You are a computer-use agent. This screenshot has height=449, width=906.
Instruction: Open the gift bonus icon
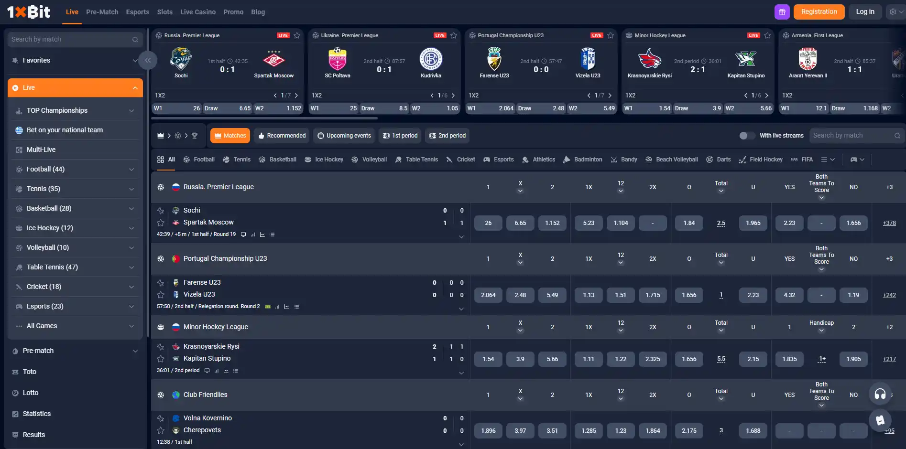(782, 12)
